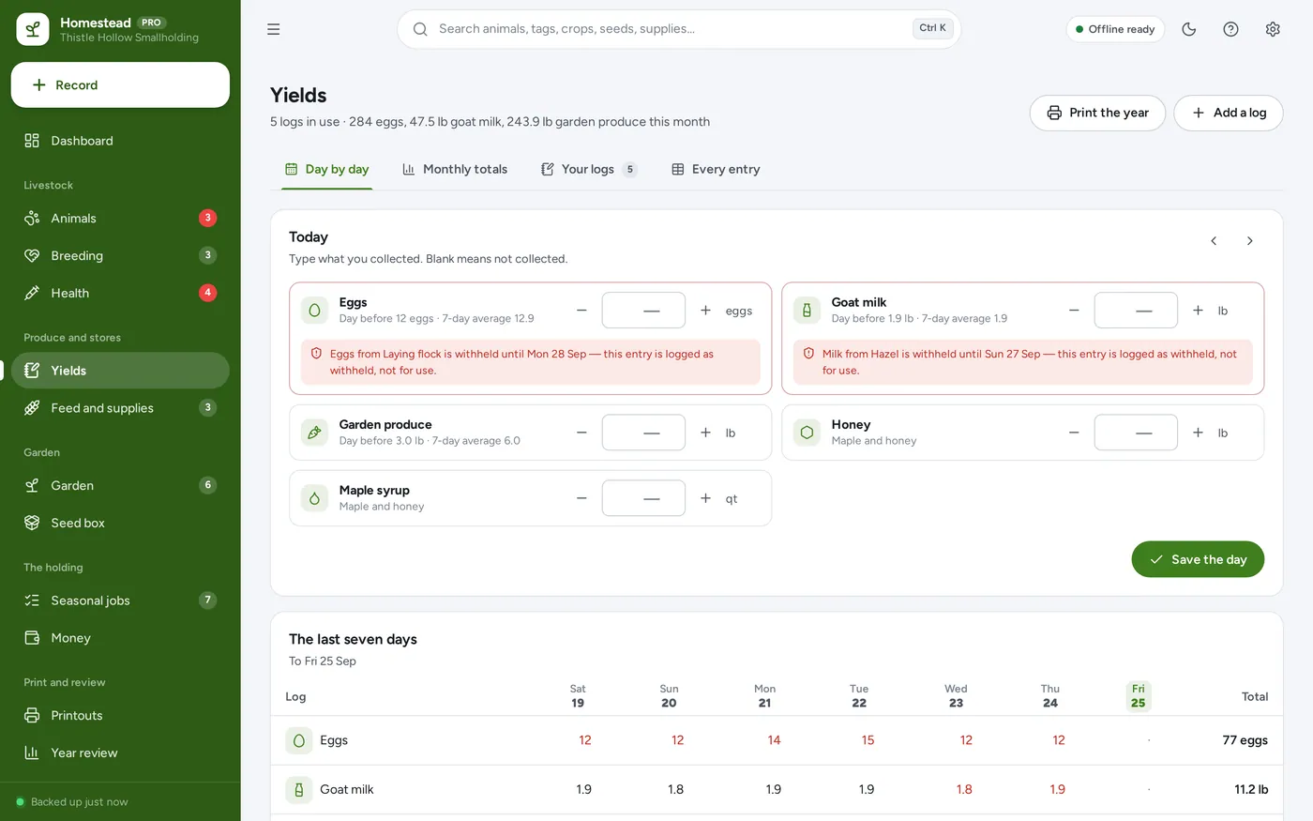This screenshot has width=1313, height=821.
Task: Click the Honey quantity input field
Action: (1136, 433)
